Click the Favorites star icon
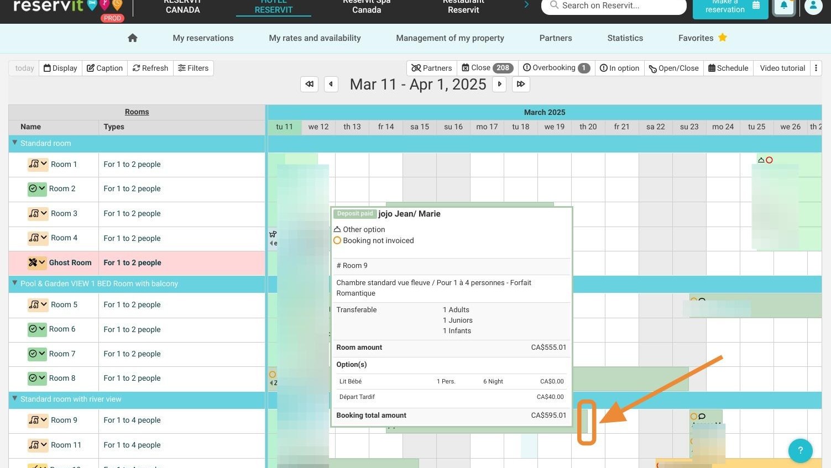Viewport: 831px width, 468px height. (x=723, y=38)
